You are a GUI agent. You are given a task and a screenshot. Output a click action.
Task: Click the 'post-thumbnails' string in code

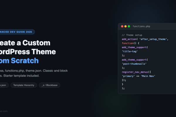click(x=134, y=64)
